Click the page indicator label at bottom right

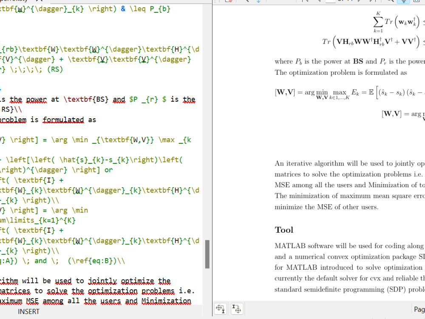[x=419, y=309]
